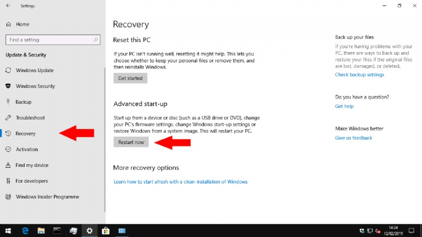Click the Back up your files heading

click(354, 37)
